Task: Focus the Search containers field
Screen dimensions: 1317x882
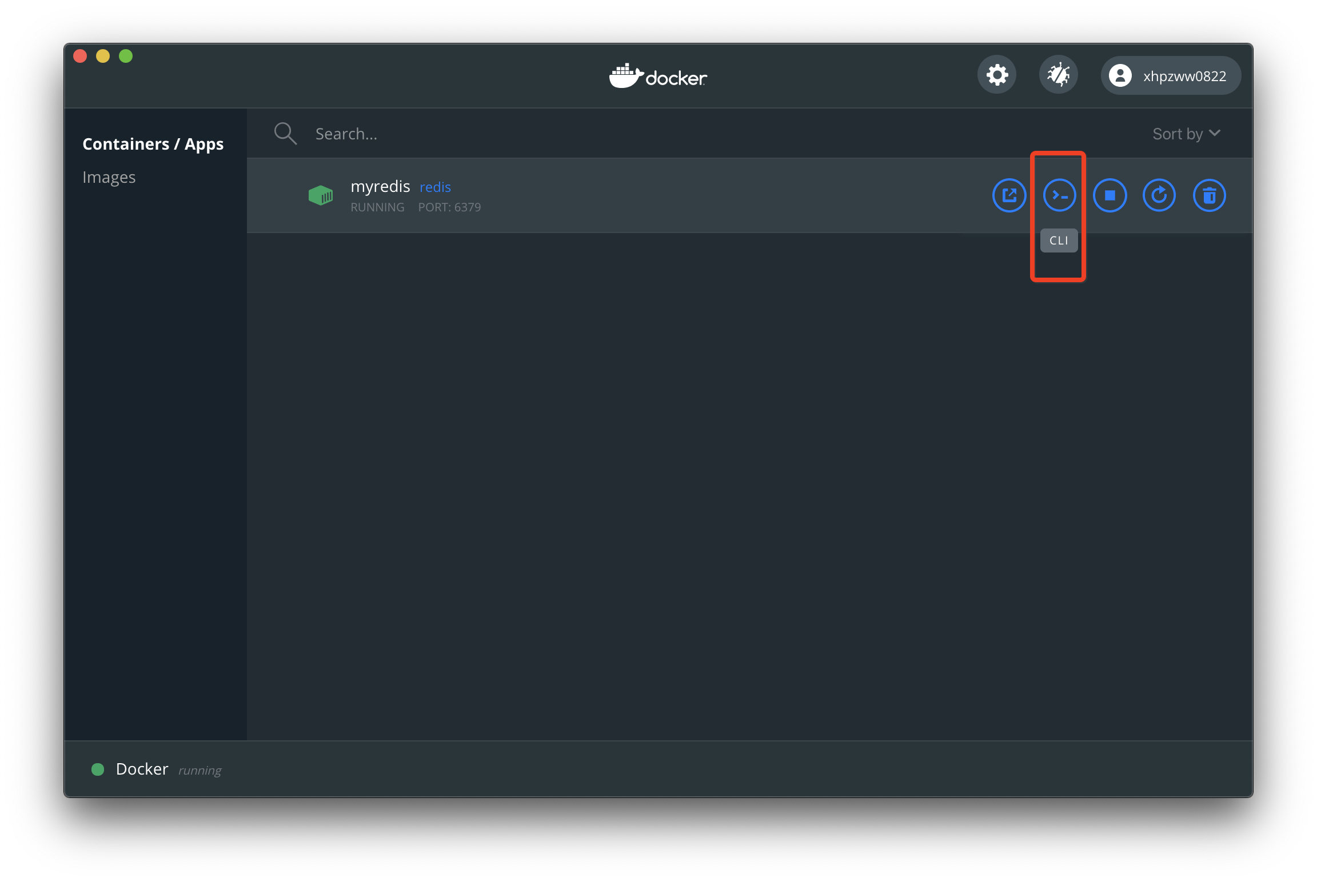Action: 686,134
